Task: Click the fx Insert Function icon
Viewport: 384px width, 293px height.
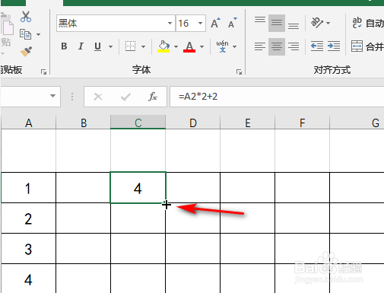Action: point(153,97)
